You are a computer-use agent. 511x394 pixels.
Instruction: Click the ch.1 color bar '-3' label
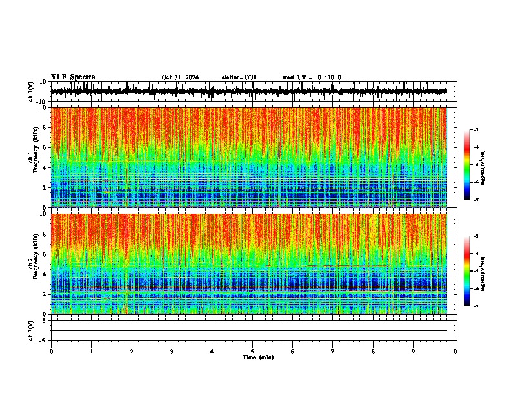pyautogui.click(x=476, y=130)
